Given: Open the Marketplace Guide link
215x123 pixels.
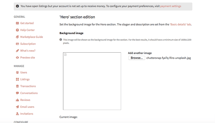Looking at the screenshot, I should click(31, 37).
